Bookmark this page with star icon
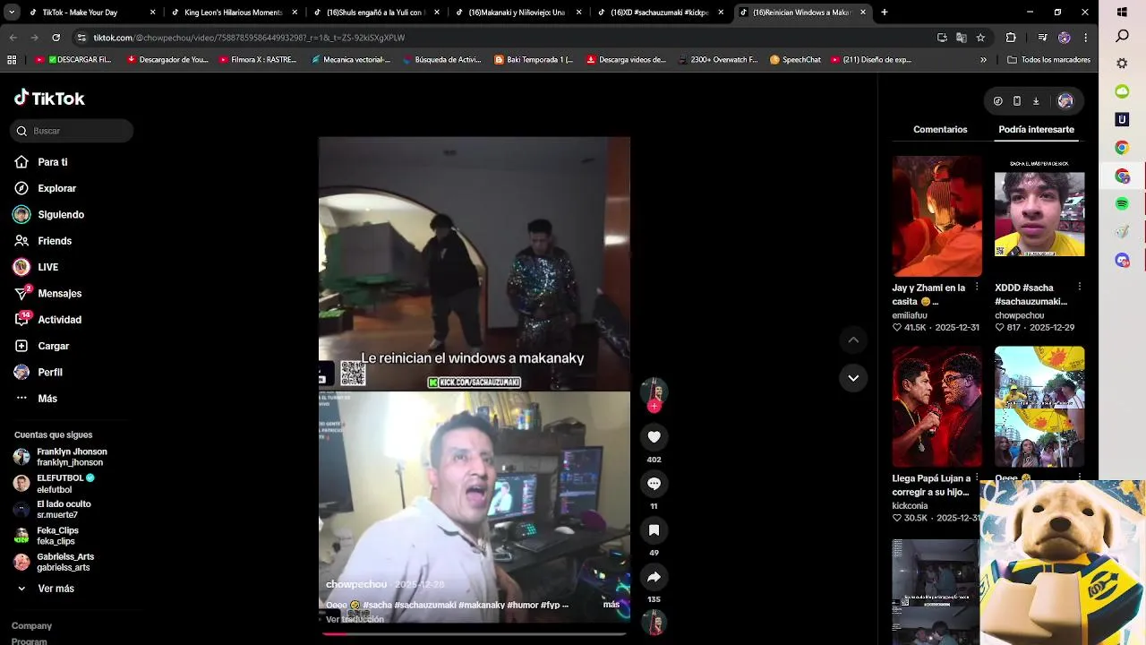This screenshot has width=1146, height=645. pos(980,38)
